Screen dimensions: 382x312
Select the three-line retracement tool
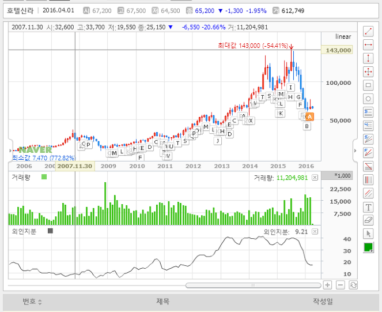point(368,112)
